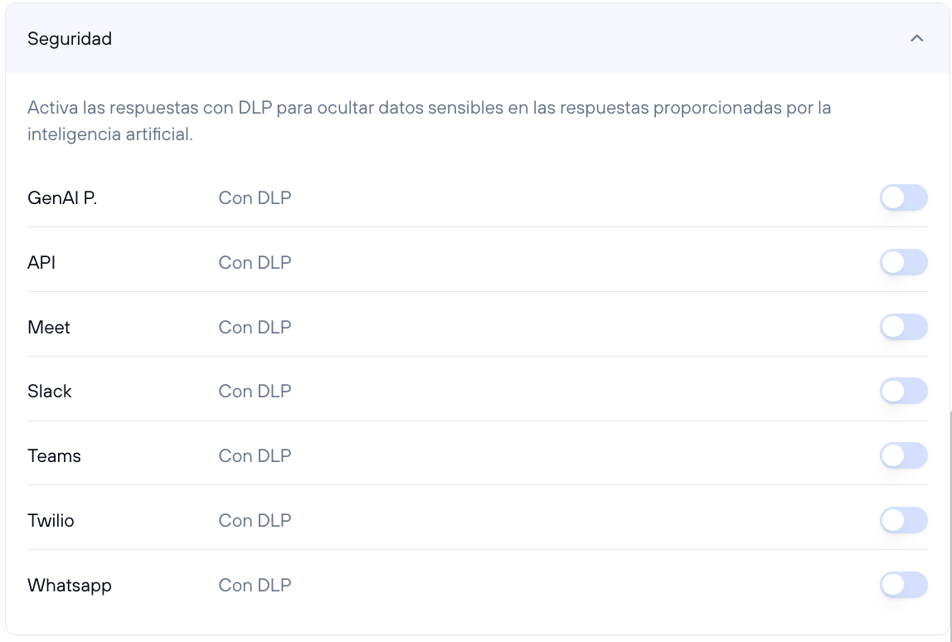Enable the Slack switch
Screen dimensions: 952x642
click(903, 391)
